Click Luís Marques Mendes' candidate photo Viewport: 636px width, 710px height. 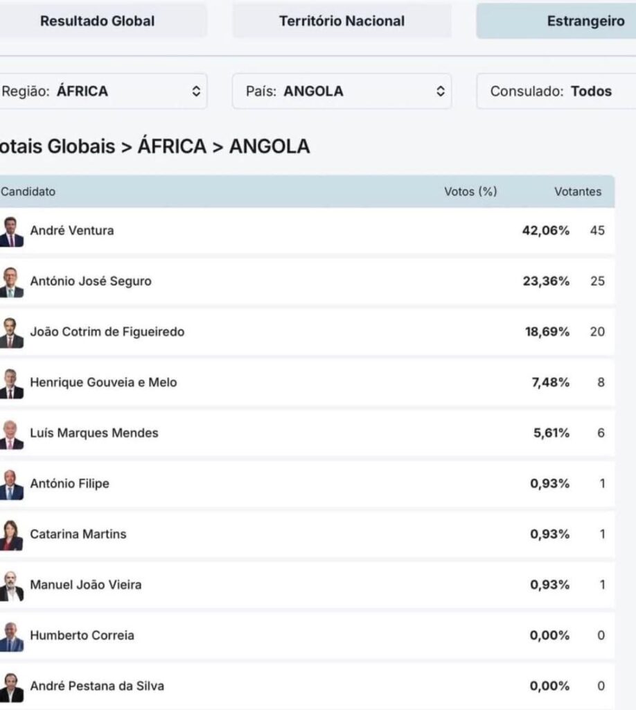tap(11, 434)
